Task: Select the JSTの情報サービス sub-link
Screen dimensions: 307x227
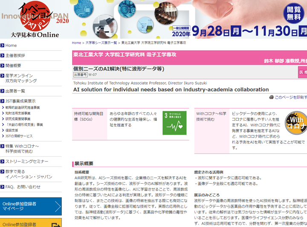Action: click(19, 136)
